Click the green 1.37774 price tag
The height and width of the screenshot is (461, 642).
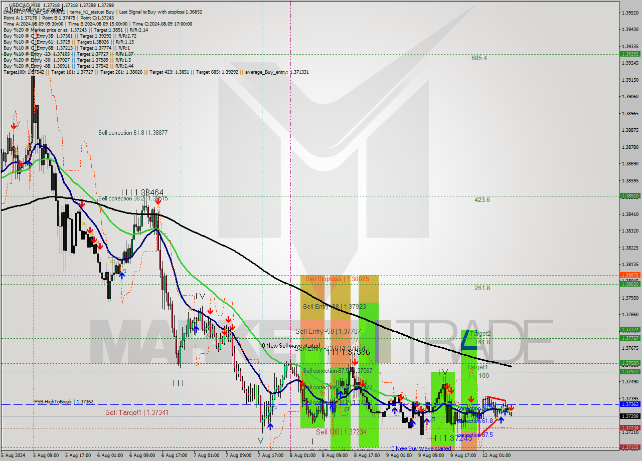click(629, 329)
